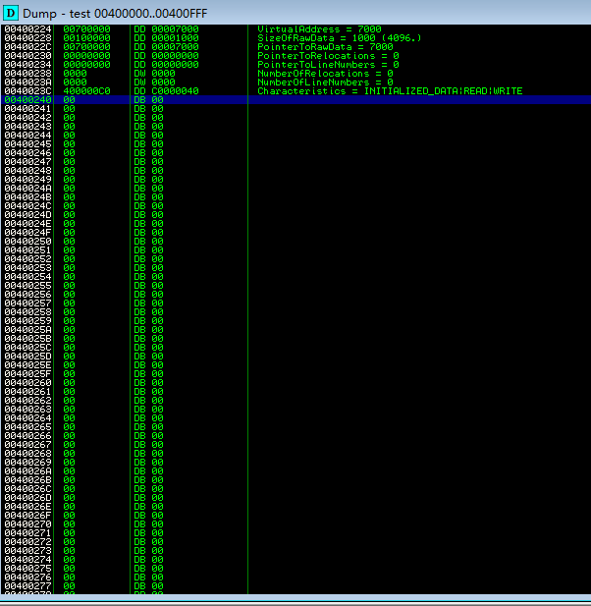This screenshot has height=606, width=591.
Task: Select the Characteristics INITIALIZED_DATA line
Action: coord(389,91)
